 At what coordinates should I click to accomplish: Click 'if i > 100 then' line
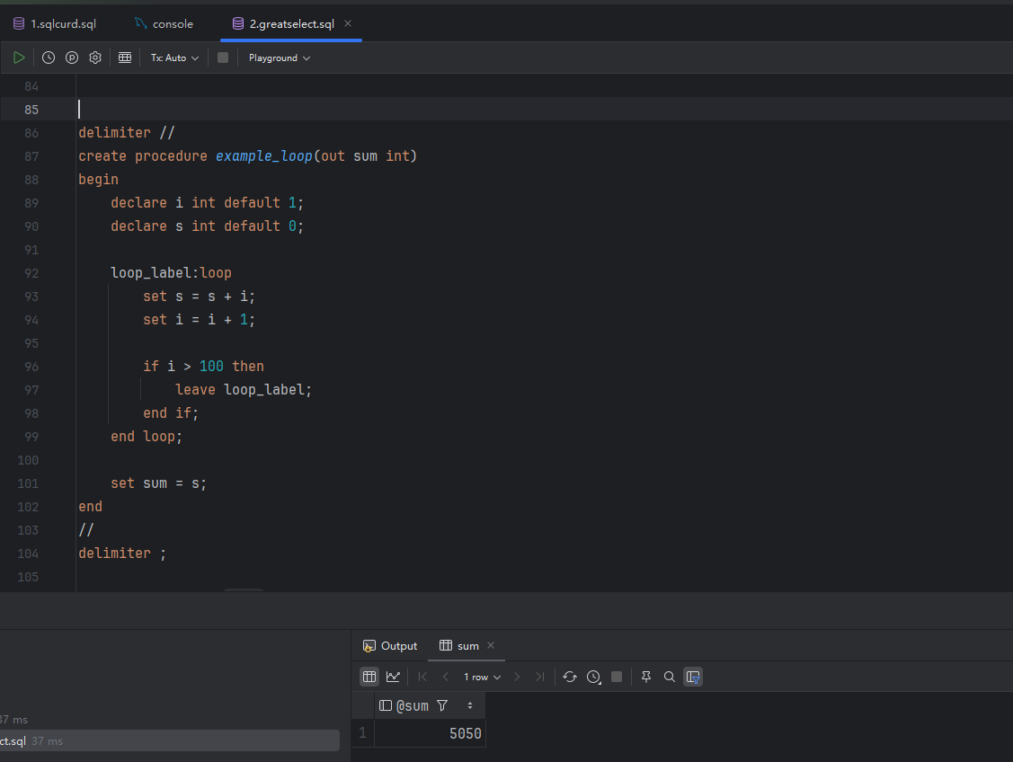point(203,367)
